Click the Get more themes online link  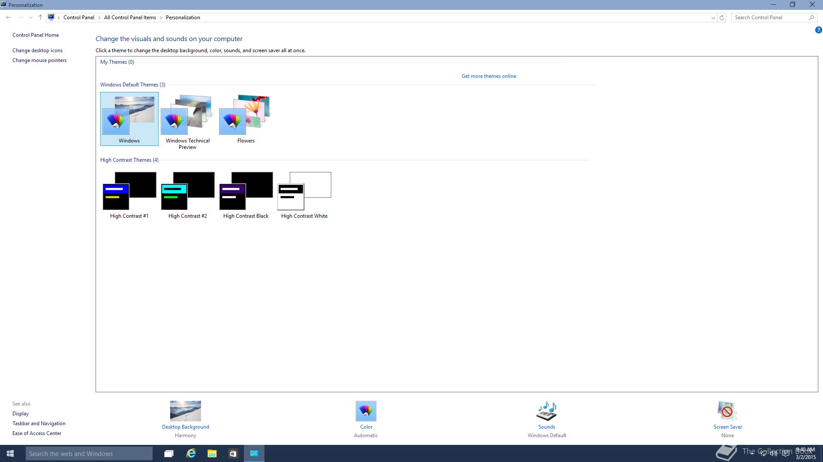pos(489,76)
